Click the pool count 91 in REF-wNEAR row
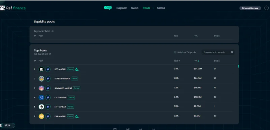 click(x=215, y=69)
